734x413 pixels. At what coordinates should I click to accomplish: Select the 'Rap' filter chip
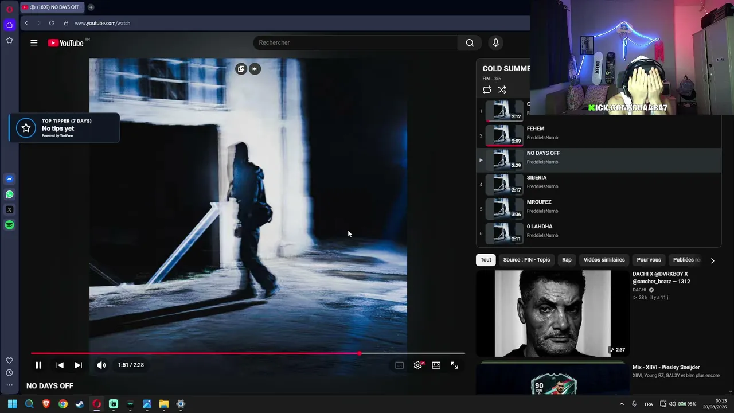[567, 260]
